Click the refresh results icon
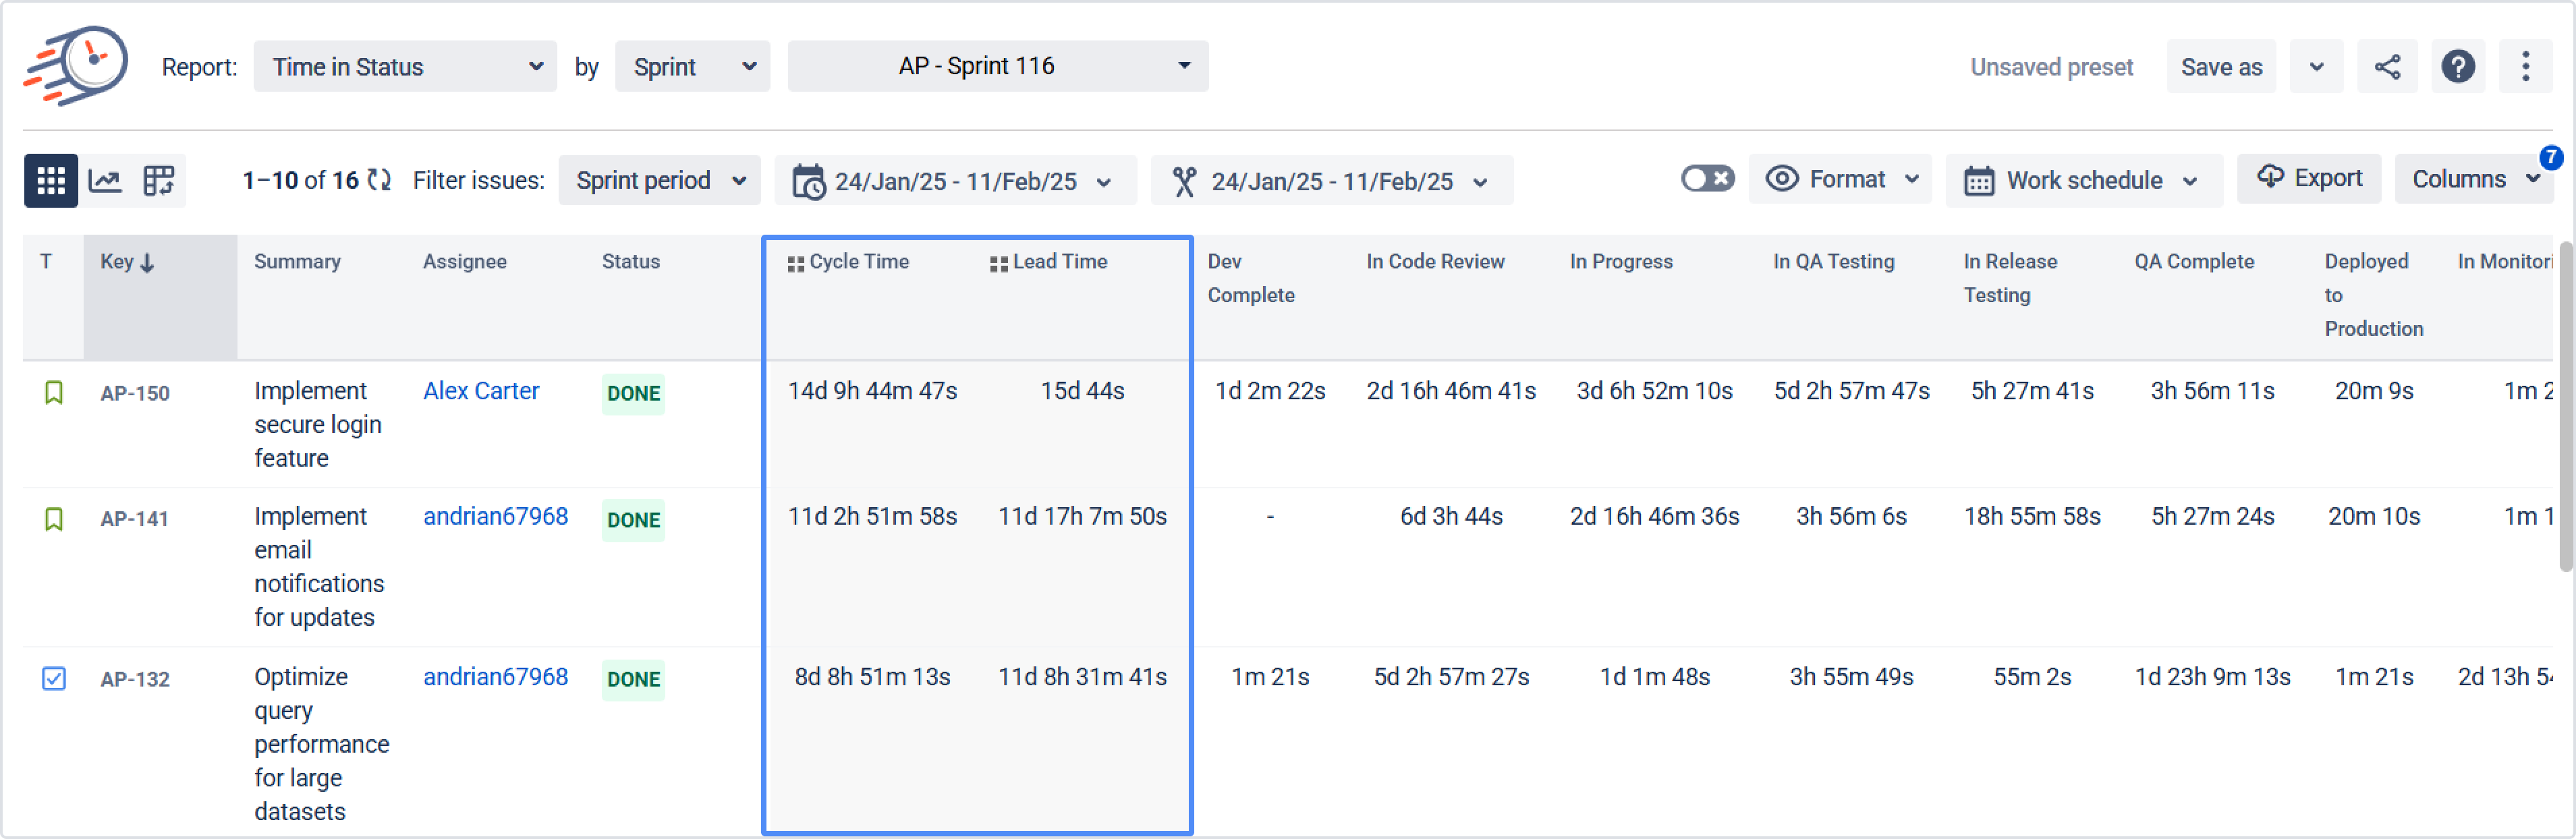This screenshot has height=839, width=2576. click(x=379, y=180)
